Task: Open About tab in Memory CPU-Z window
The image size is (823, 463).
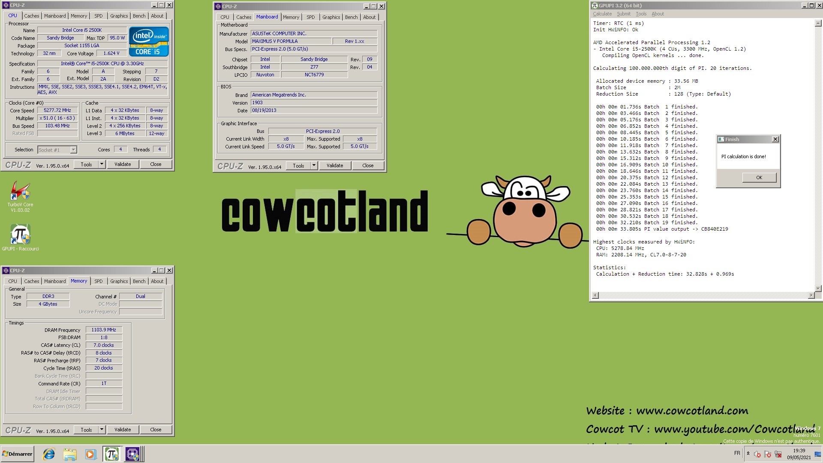Action: 157,281
